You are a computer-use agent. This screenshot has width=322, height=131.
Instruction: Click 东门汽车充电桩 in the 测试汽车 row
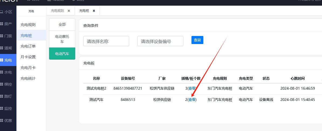220,100
